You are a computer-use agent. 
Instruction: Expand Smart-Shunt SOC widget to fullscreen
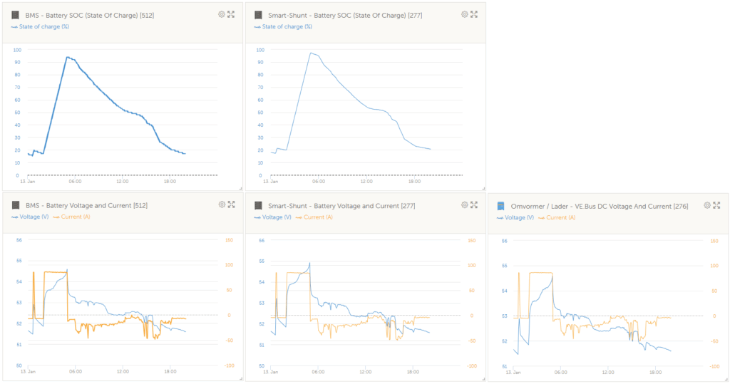474,14
